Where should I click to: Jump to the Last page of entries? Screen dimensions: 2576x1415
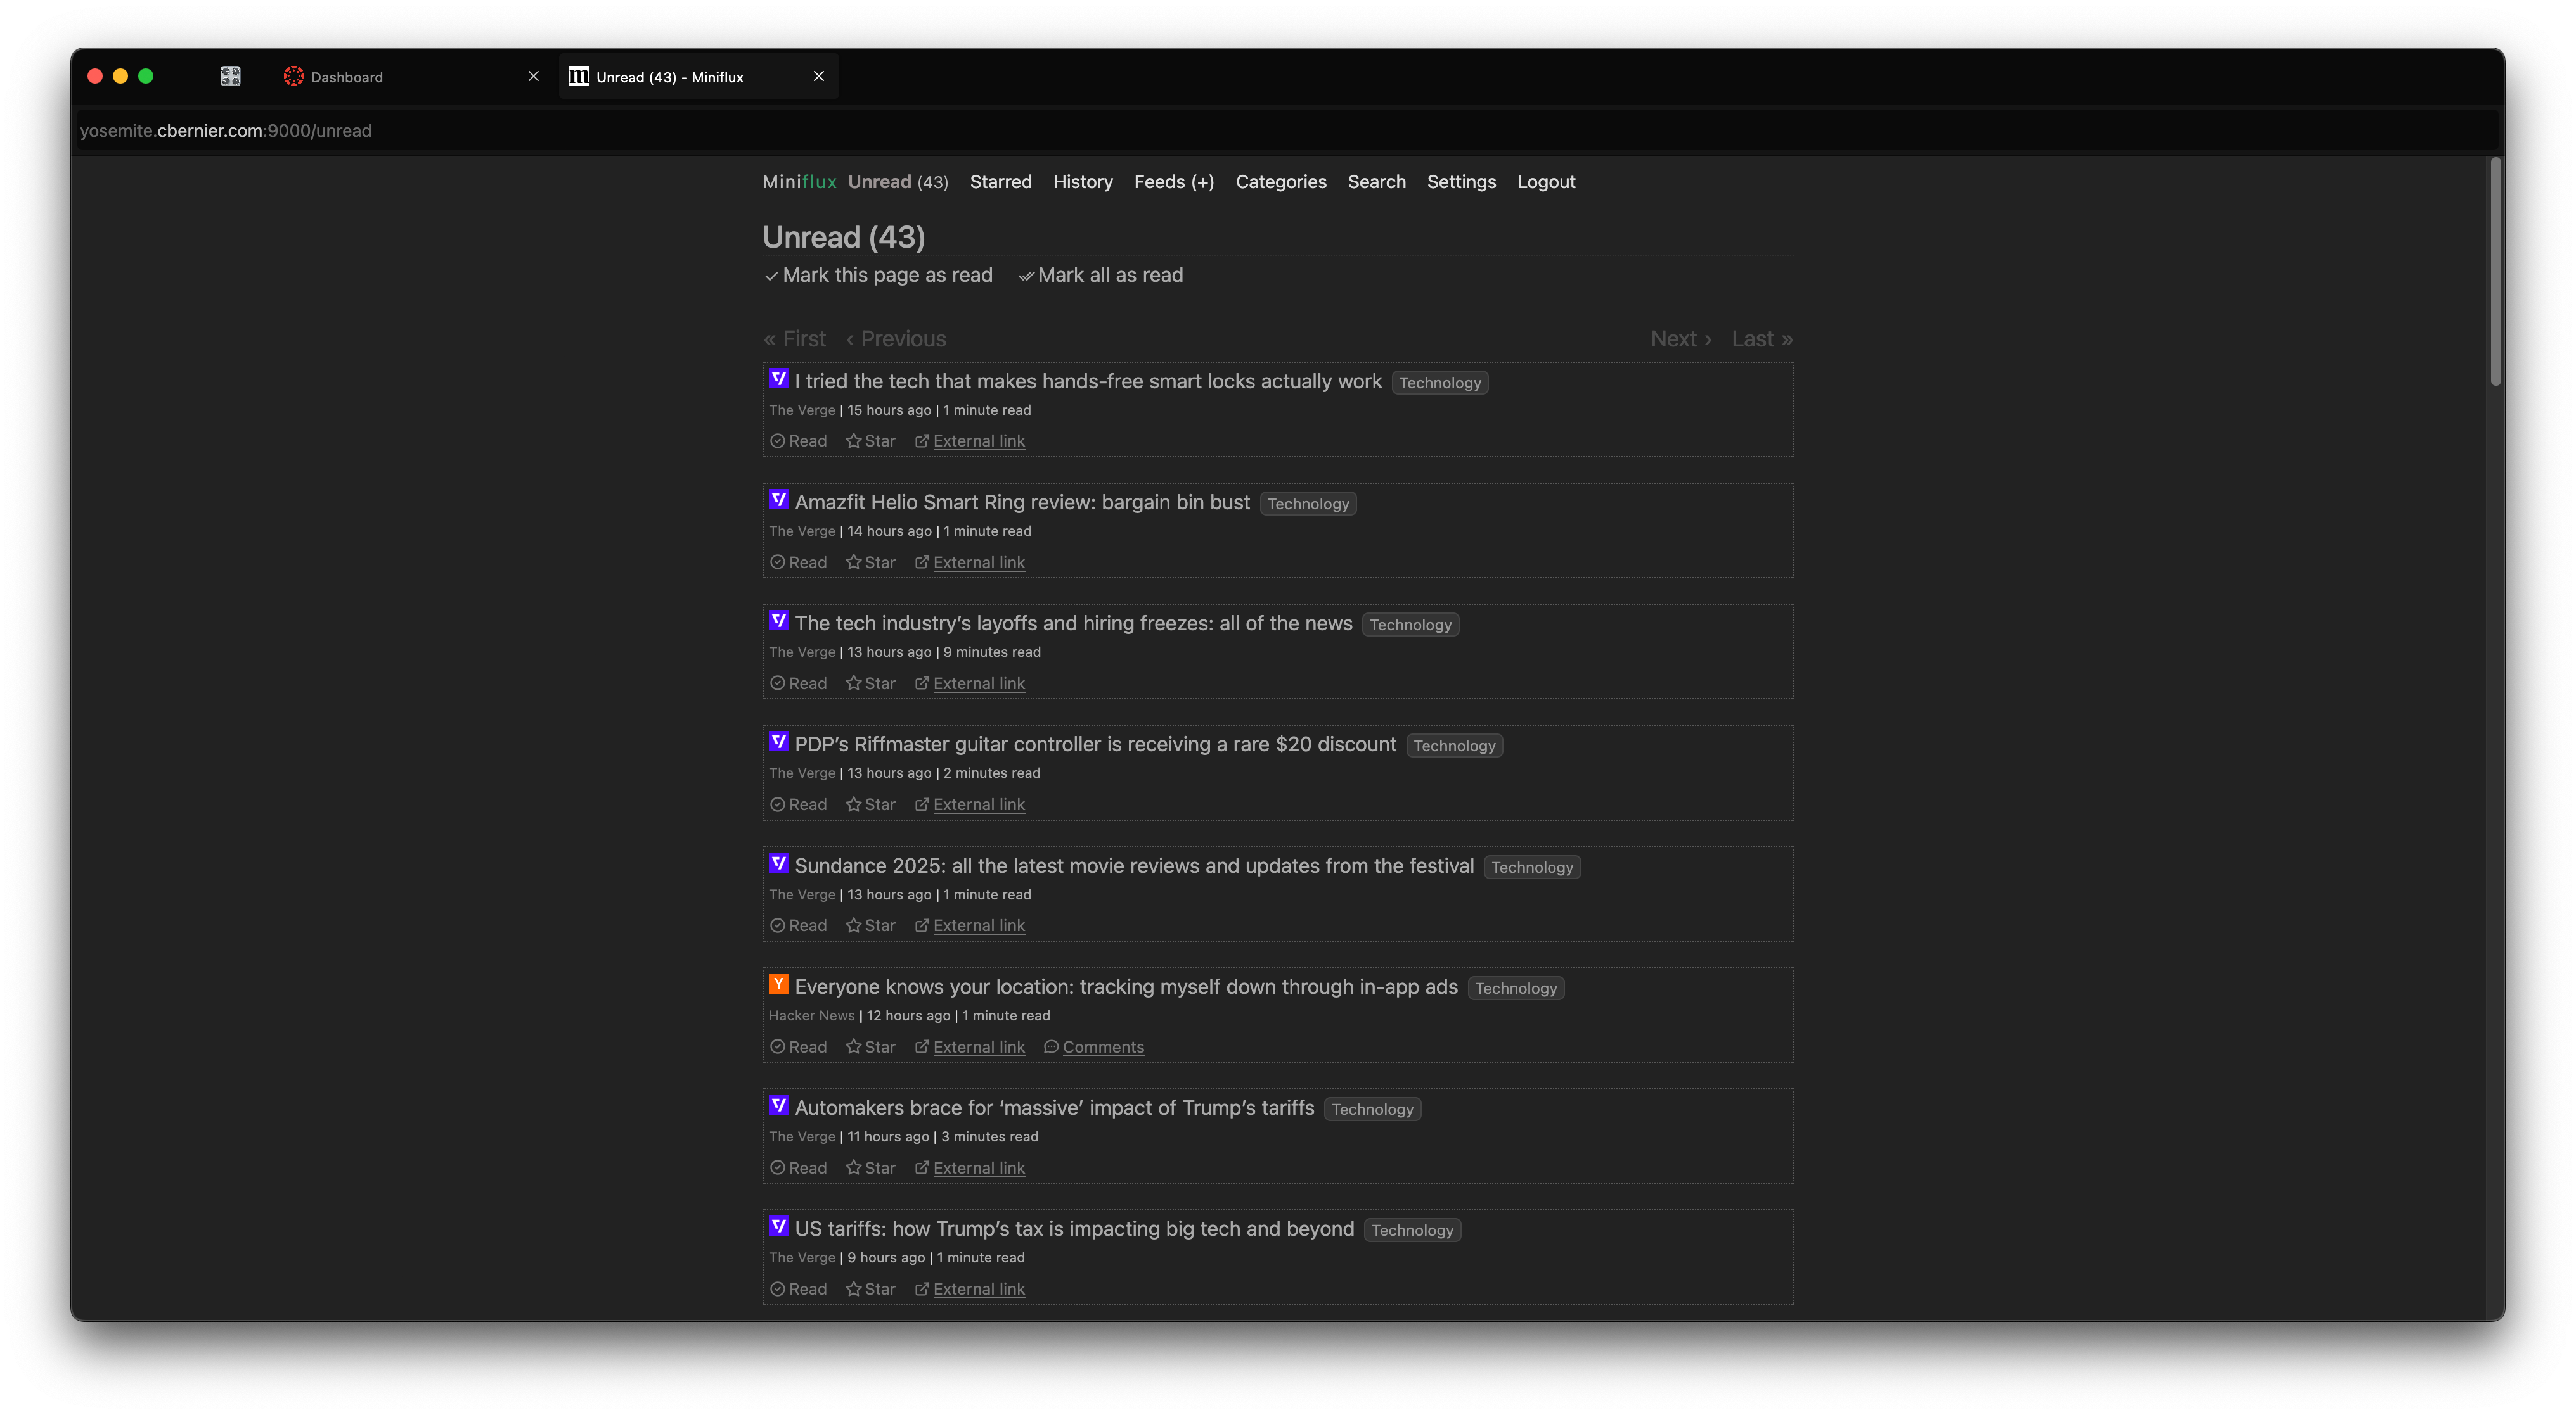pyautogui.click(x=1762, y=339)
